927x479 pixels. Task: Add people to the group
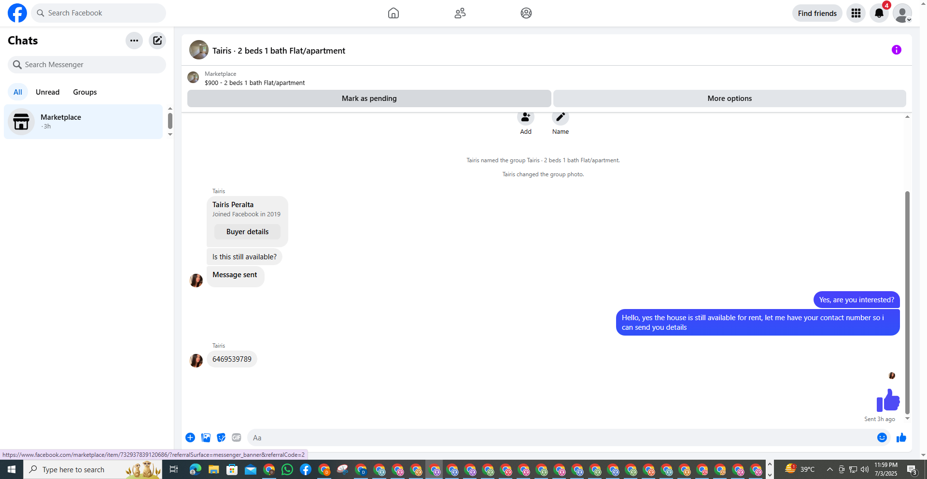[x=526, y=117]
